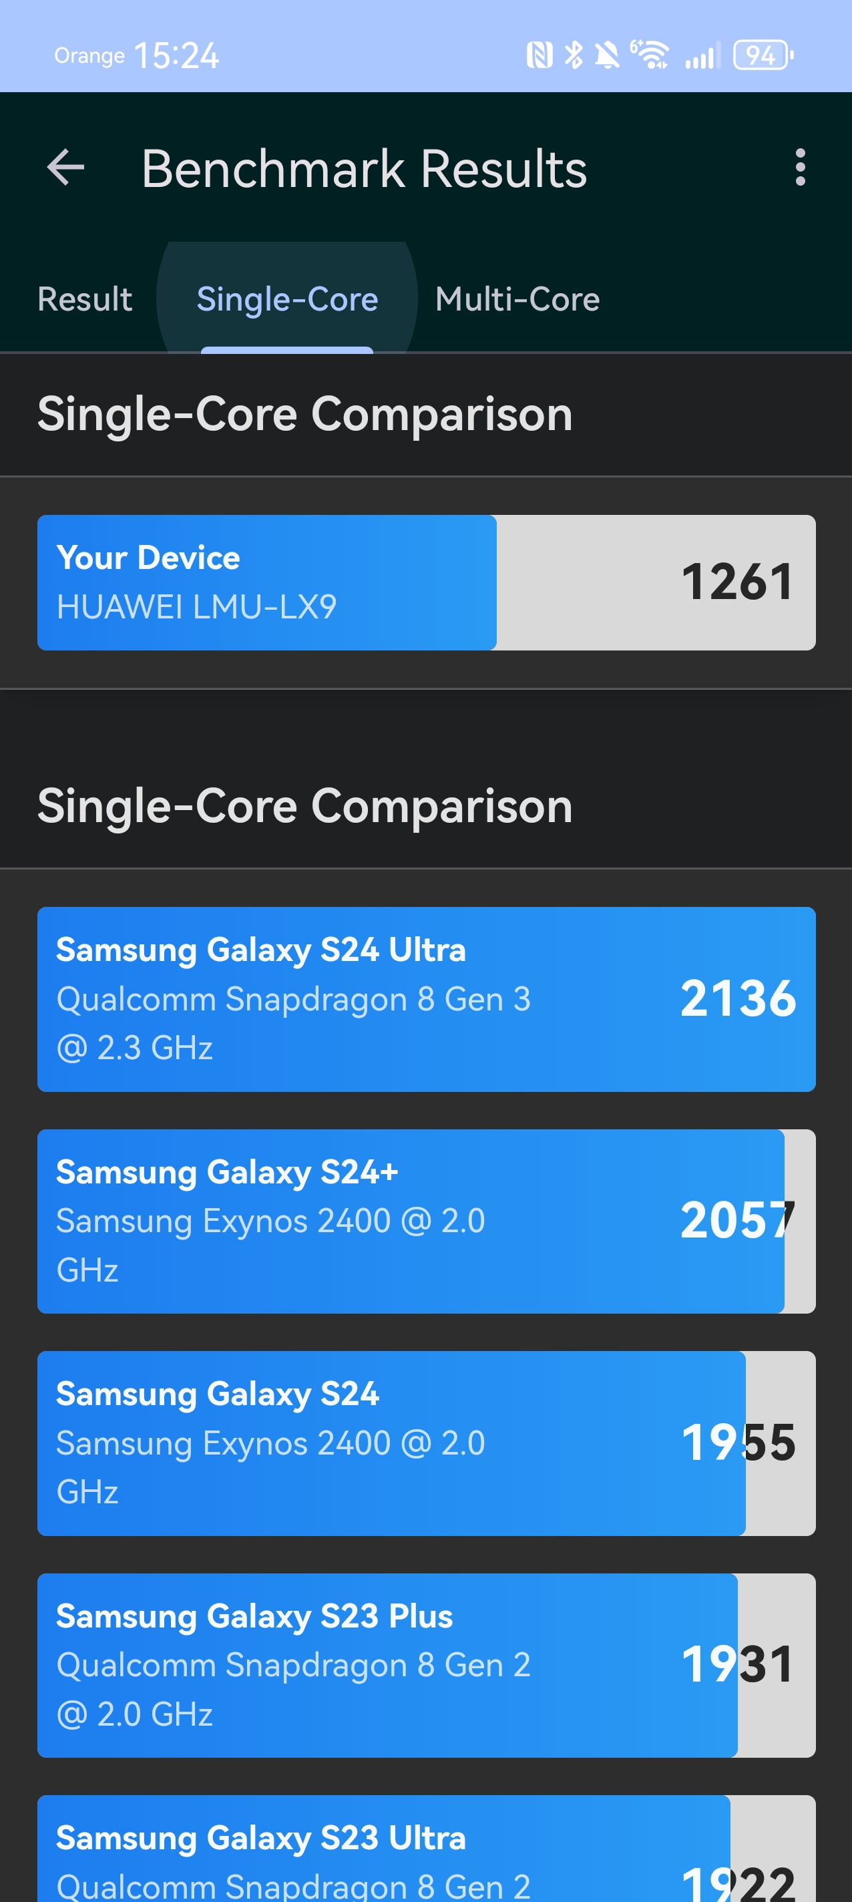Tap the back arrow icon
This screenshot has height=1902, width=852.
point(65,168)
